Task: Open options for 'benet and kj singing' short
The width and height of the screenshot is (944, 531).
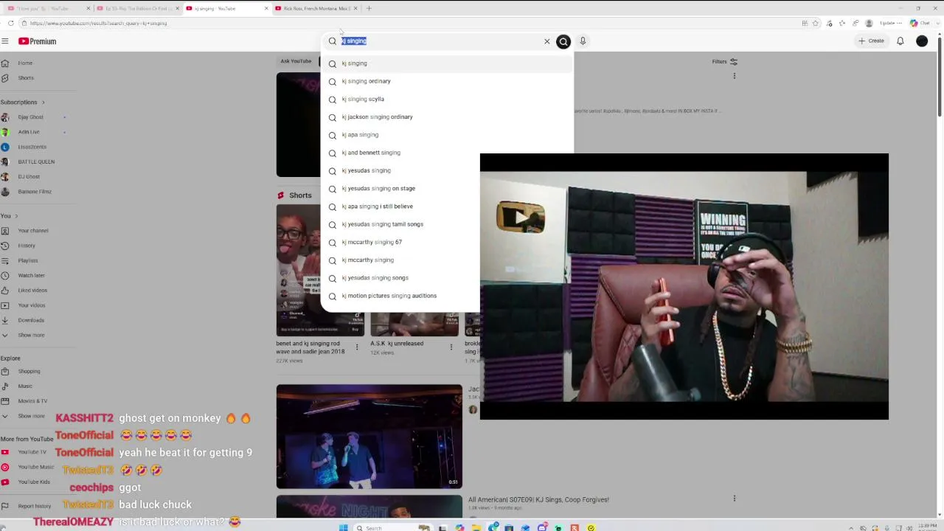Action: coord(357,347)
